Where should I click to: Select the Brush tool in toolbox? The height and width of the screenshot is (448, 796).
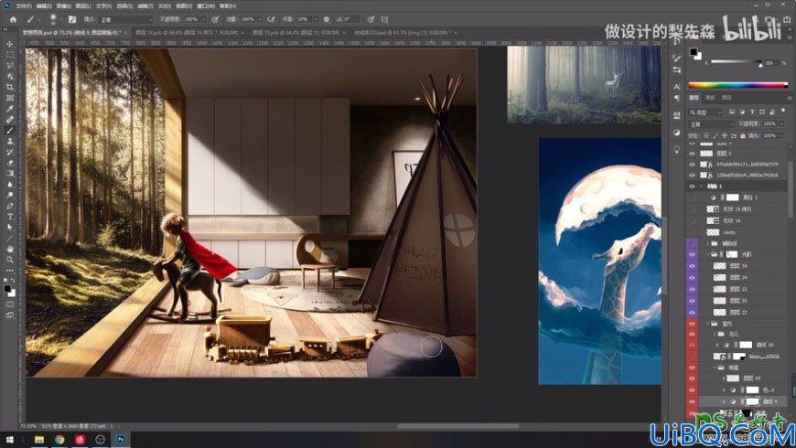(x=10, y=131)
